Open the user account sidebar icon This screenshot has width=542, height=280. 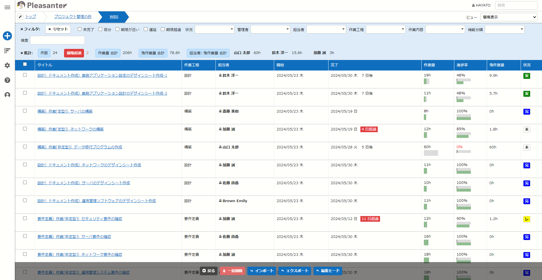7,95
